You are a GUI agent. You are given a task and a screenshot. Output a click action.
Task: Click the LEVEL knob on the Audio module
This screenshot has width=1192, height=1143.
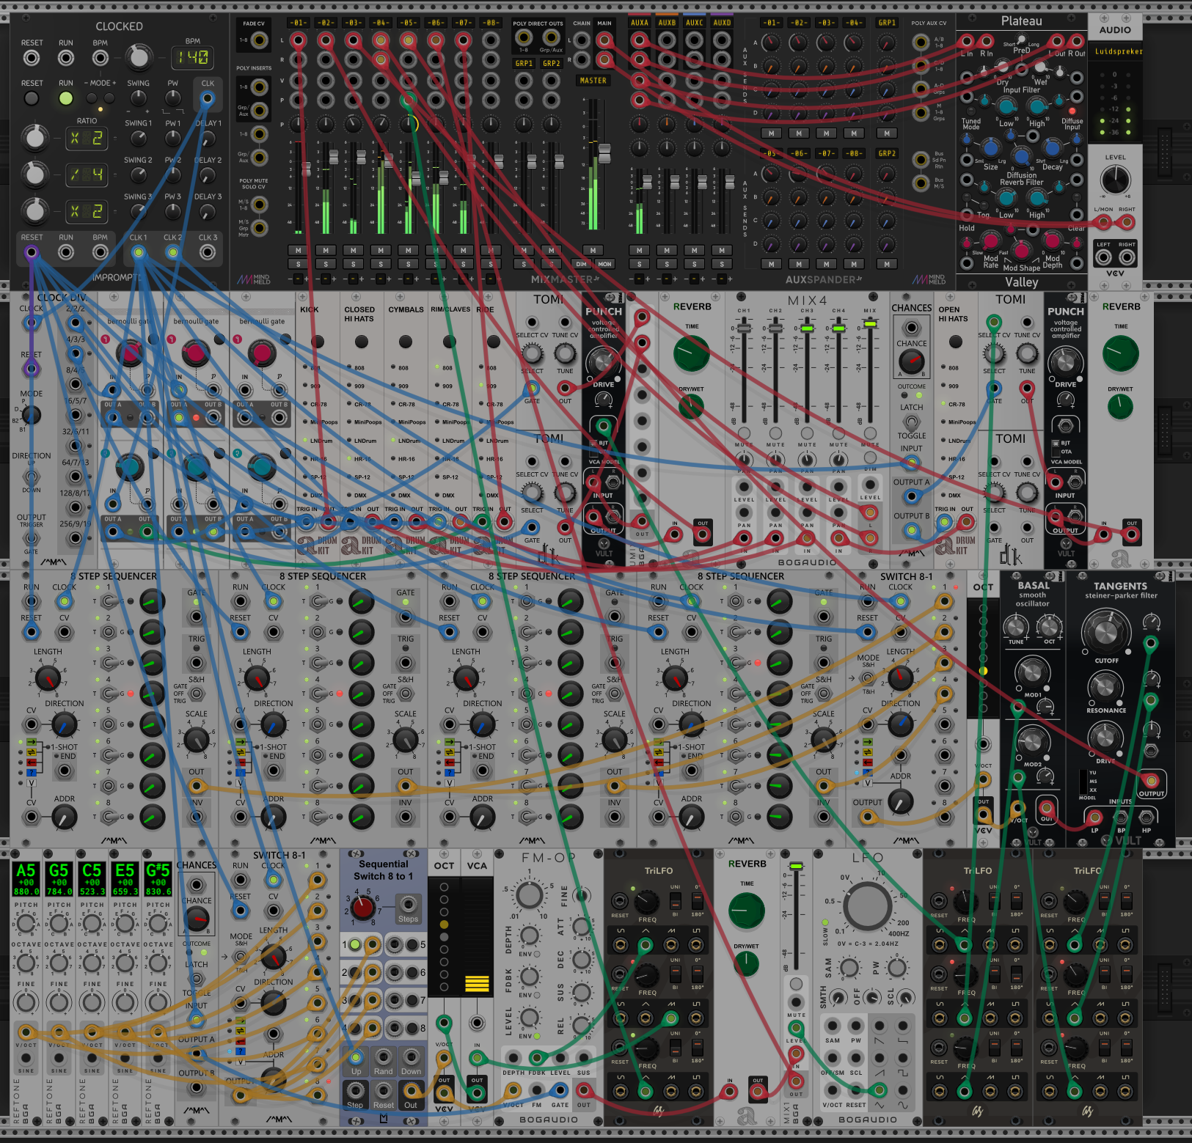pyautogui.click(x=1115, y=180)
